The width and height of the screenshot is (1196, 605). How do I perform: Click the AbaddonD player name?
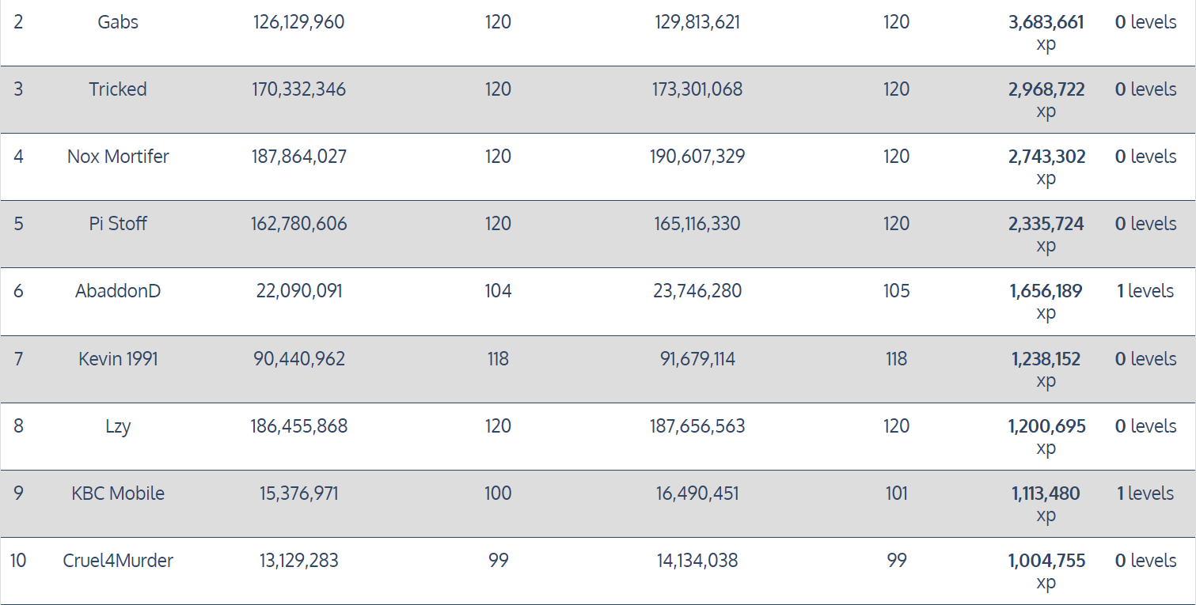(118, 291)
